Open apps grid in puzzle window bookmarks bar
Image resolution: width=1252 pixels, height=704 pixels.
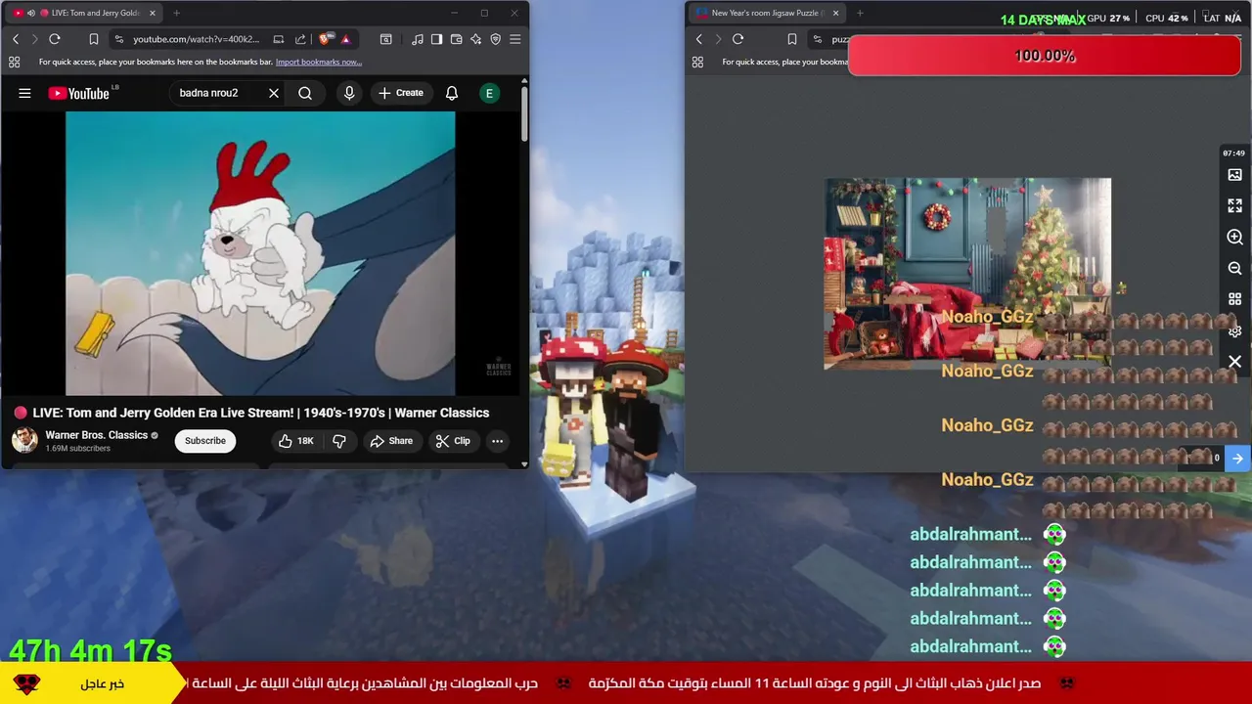pyautogui.click(x=697, y=62)
